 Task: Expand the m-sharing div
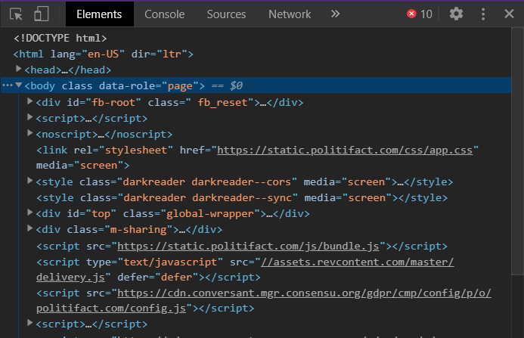(x=29, y=228)
